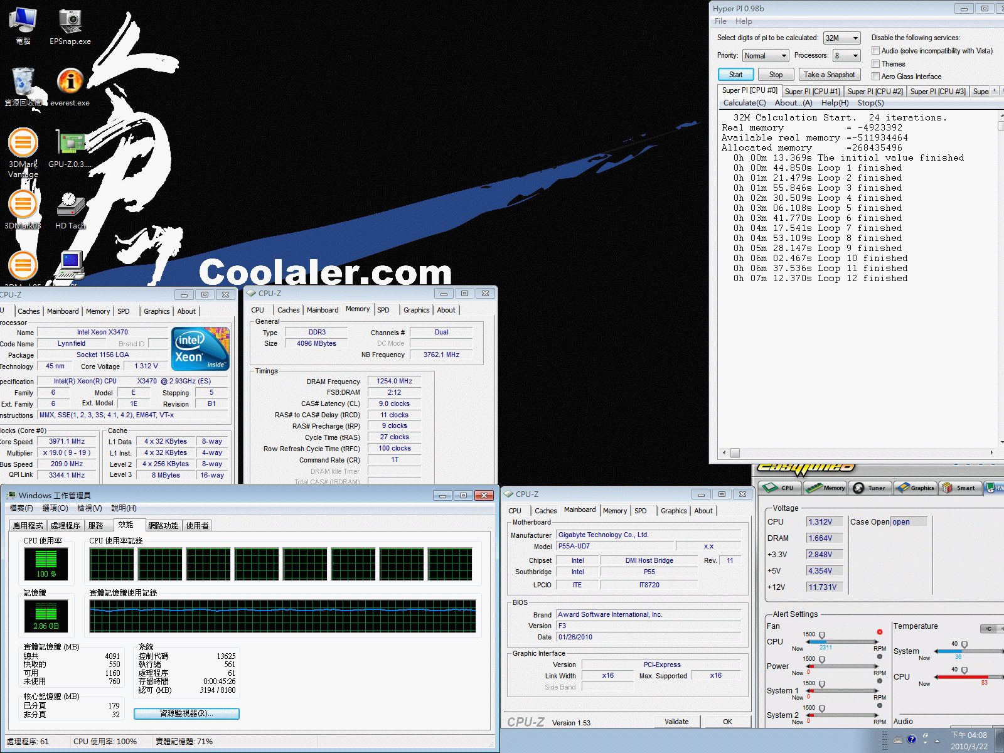The image size is (1004, 753).
Task: Toggle System 2 fan alert indicator
Action: click(880, 705)
